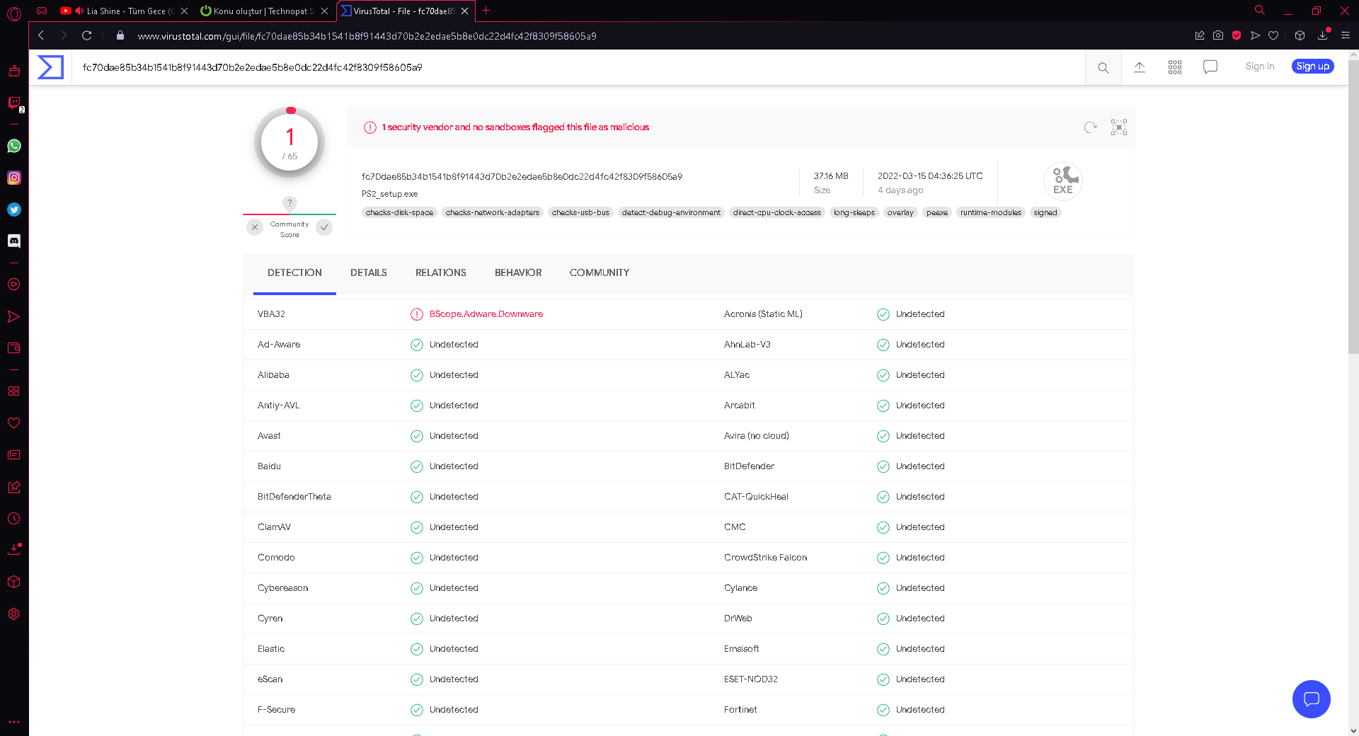Open the Player sidebar panel
Image resolution: width=1359 pixels, height=736 pixels.
point(13,284)
